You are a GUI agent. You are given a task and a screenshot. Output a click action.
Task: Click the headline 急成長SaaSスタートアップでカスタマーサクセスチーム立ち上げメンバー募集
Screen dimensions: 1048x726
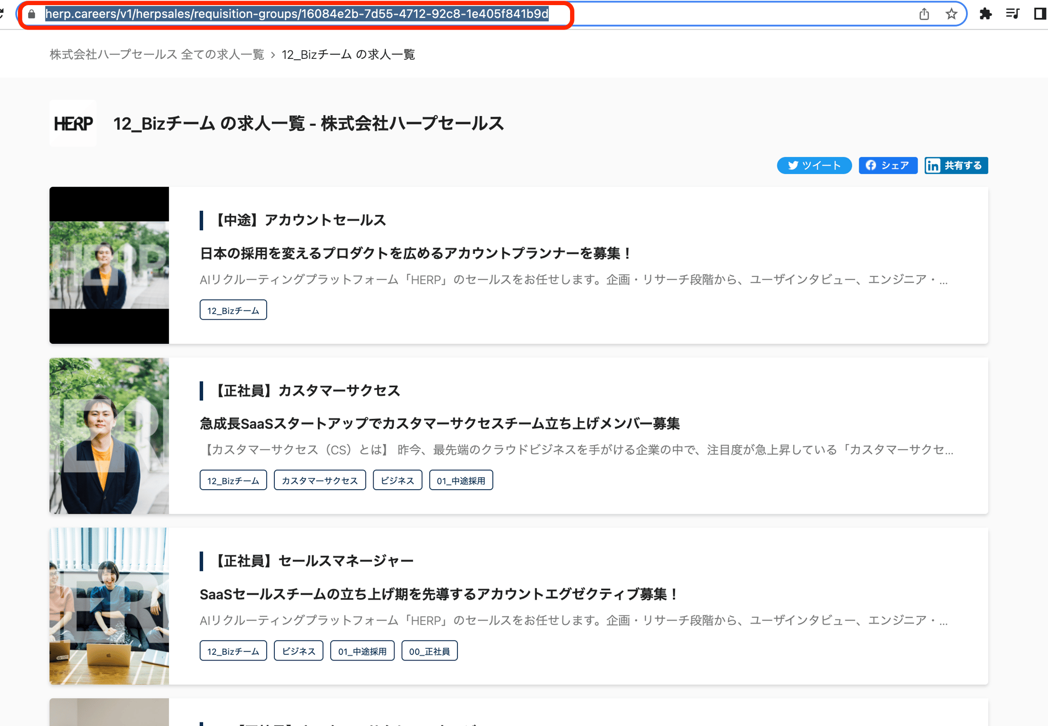pyautogui.click(x=440, y=424)
